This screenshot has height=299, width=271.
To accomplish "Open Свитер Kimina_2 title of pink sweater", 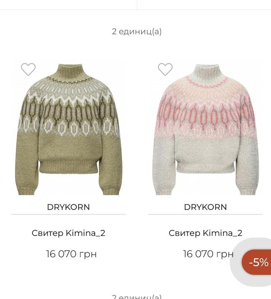I will [205, 233].
